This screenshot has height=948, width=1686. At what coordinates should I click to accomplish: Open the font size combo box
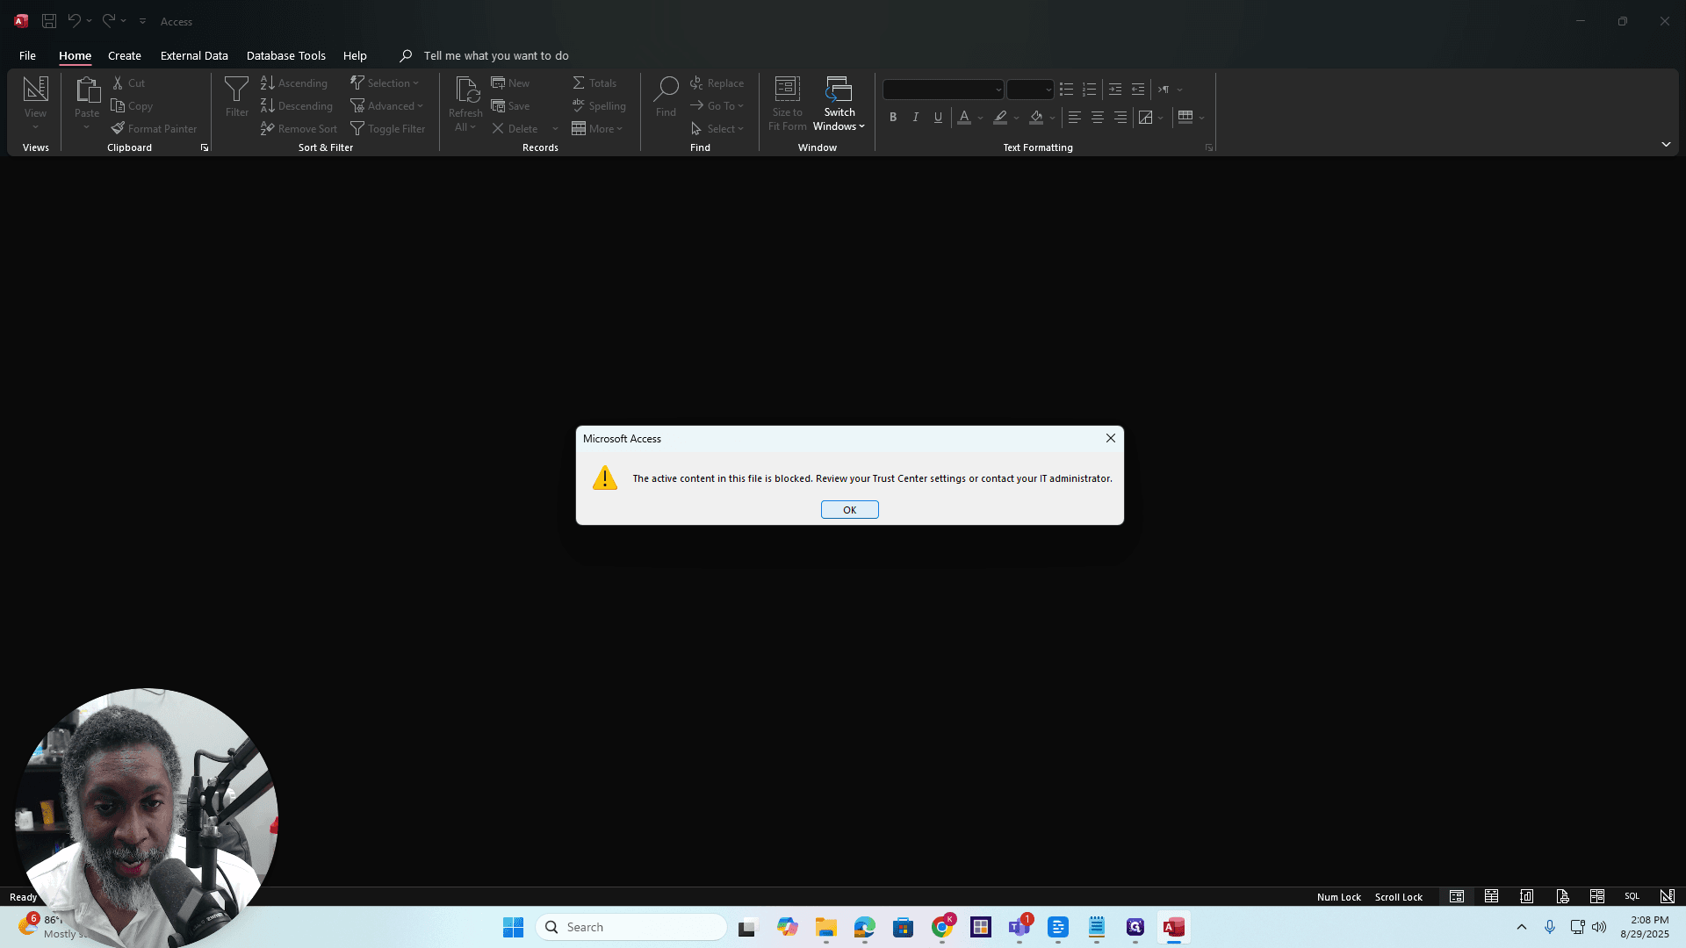(x=1029, y=90)
